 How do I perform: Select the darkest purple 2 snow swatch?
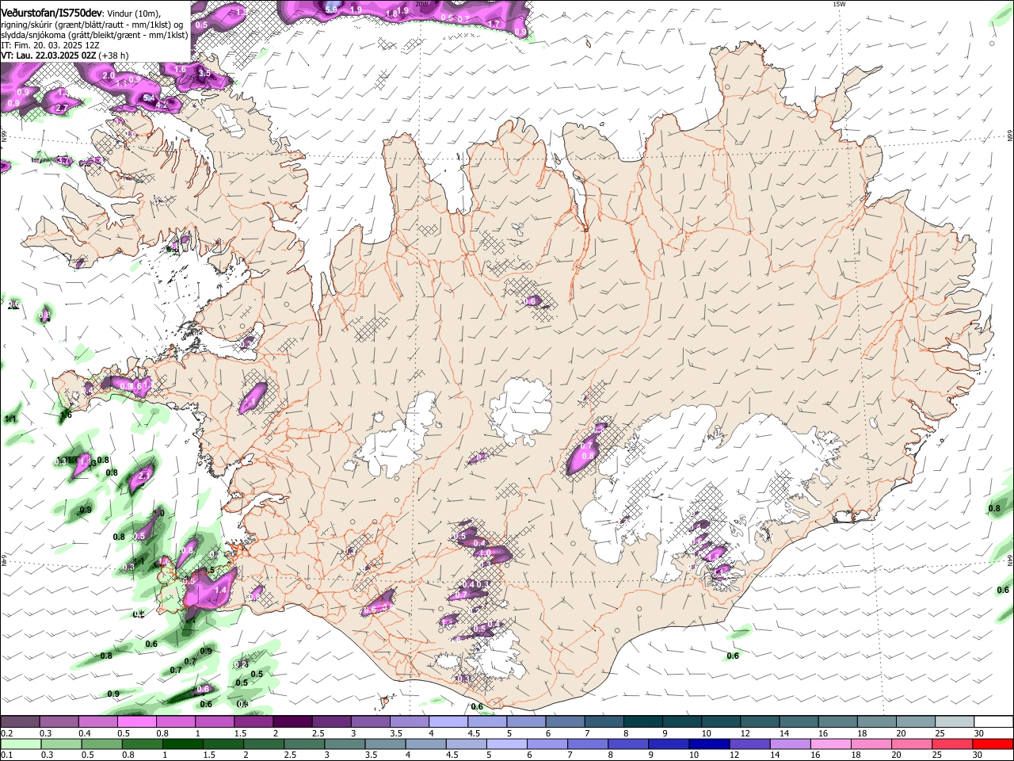292,722
